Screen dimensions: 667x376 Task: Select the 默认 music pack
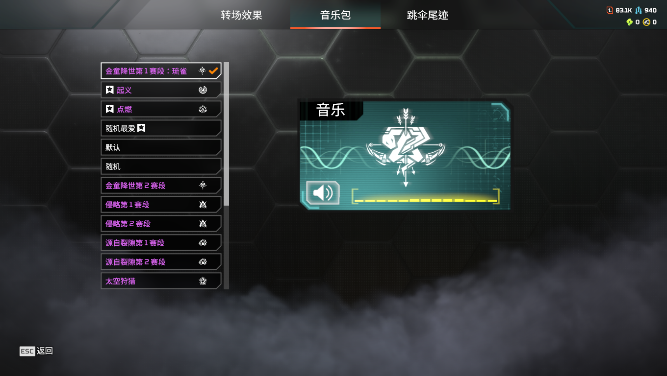pos(161,147)
